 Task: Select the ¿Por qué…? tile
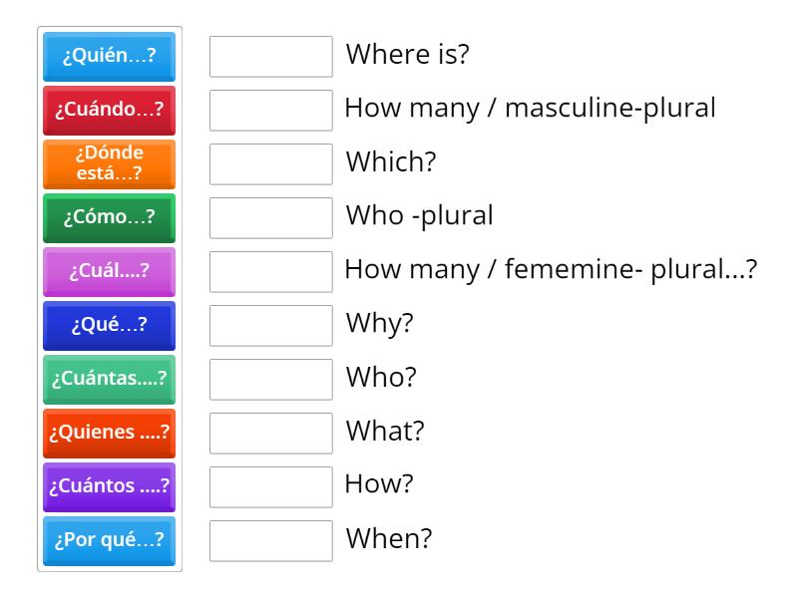coord(110,540)
